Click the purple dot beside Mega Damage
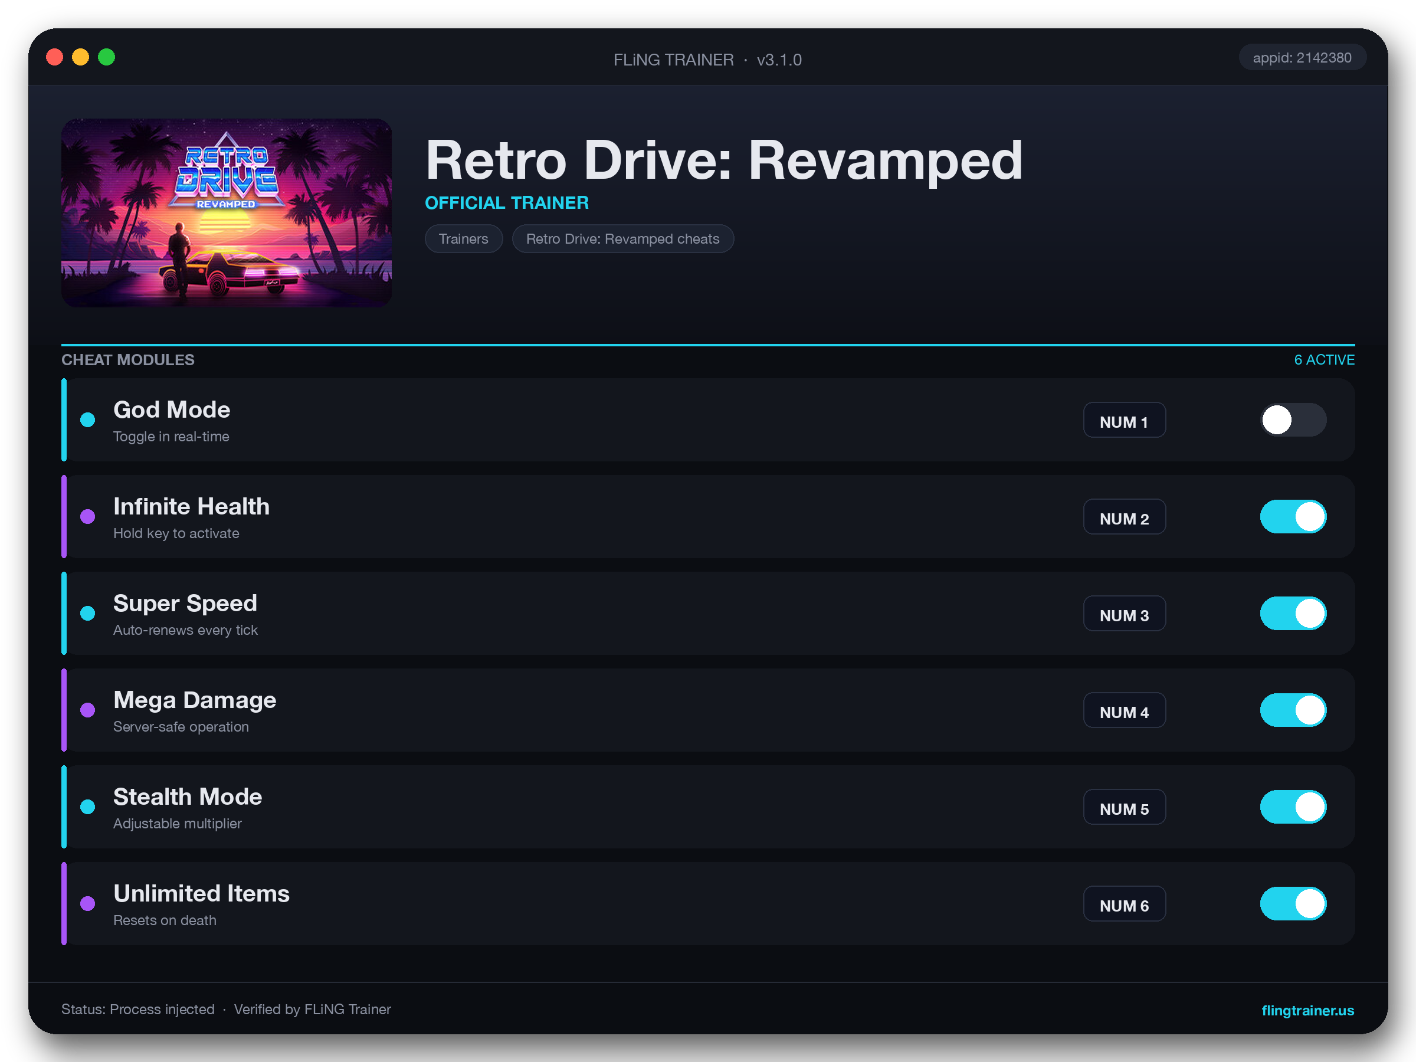This screenshot has height=1062, width=1416. (x=88, y=710)
